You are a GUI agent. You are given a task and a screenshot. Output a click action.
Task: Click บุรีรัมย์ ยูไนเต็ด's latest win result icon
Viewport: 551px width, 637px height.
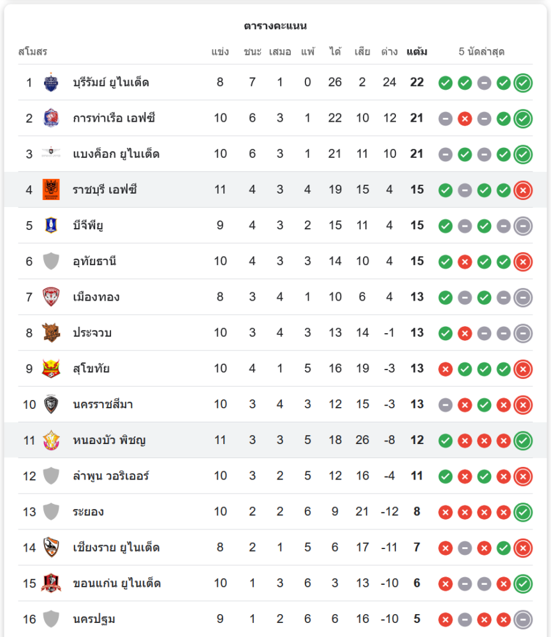523,83
